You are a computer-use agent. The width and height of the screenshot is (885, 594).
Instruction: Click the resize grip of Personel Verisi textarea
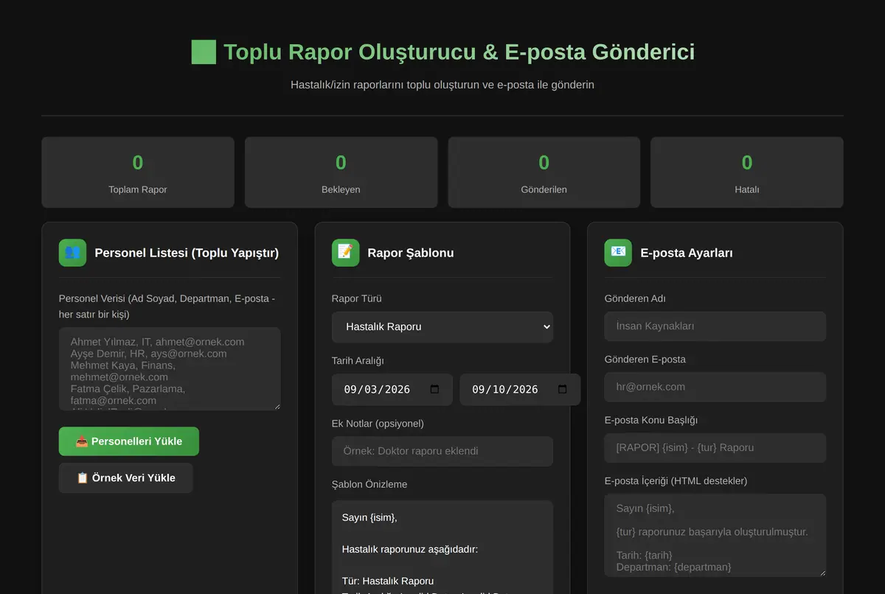[276, 405]
